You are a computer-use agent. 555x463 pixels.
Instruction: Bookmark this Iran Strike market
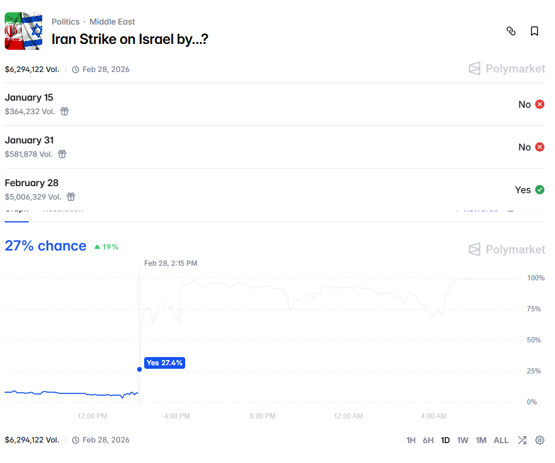click(534, 31)
